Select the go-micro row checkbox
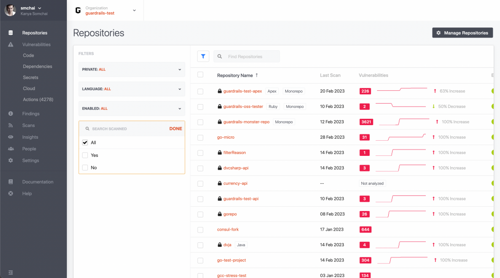Screen dimensions: 500x278 point(200,138)
